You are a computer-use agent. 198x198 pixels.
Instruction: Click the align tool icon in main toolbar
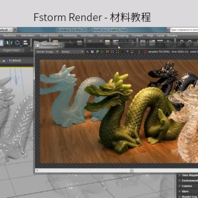[x=25, y=43]
